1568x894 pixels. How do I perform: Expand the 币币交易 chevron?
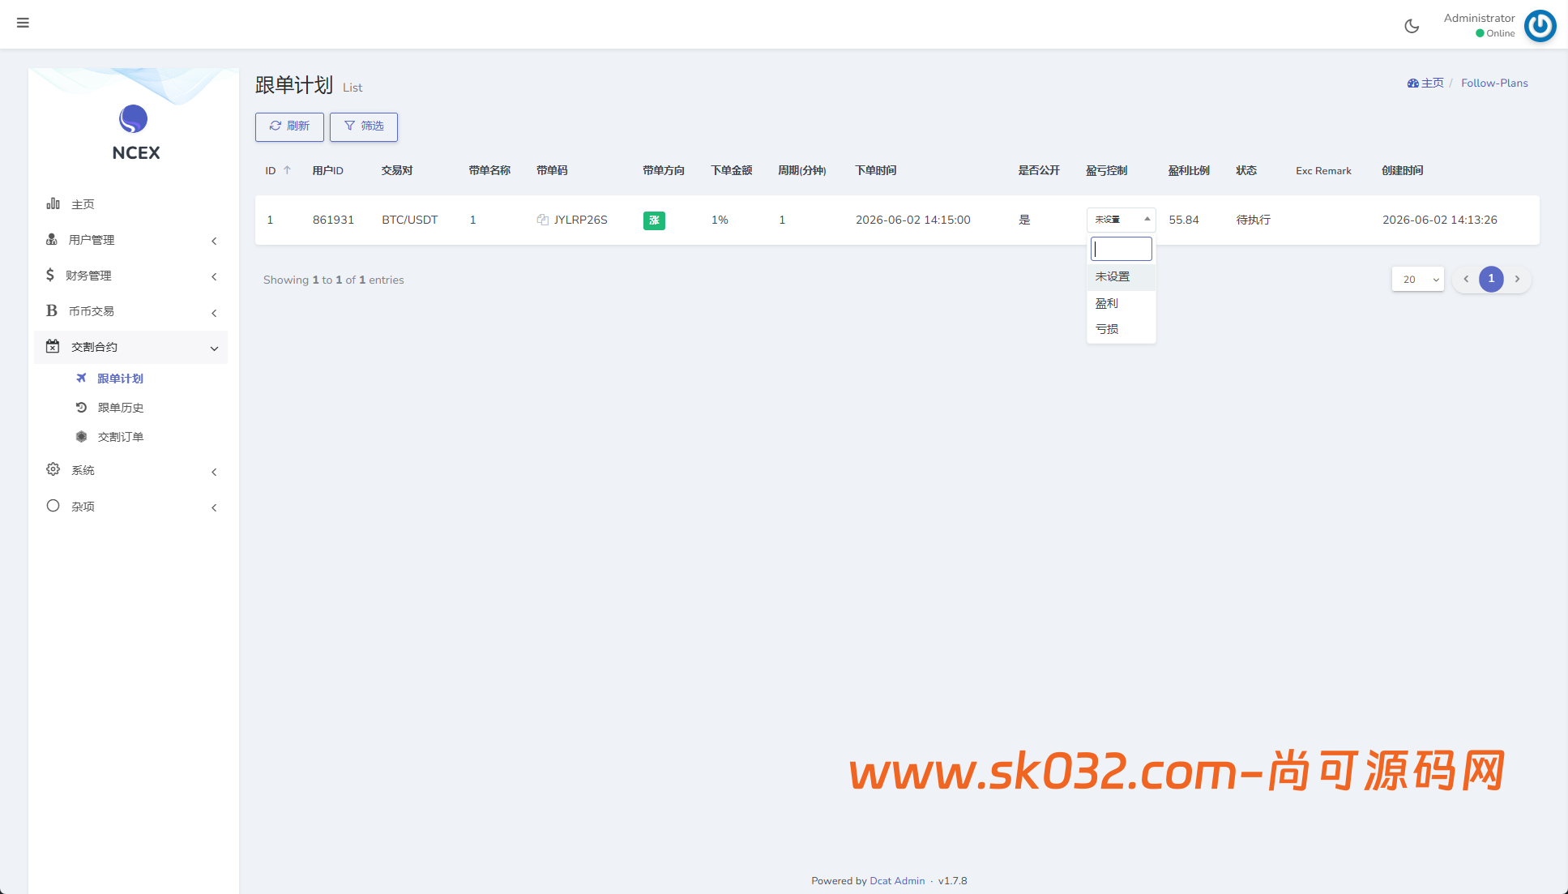[x=214, y=313]
